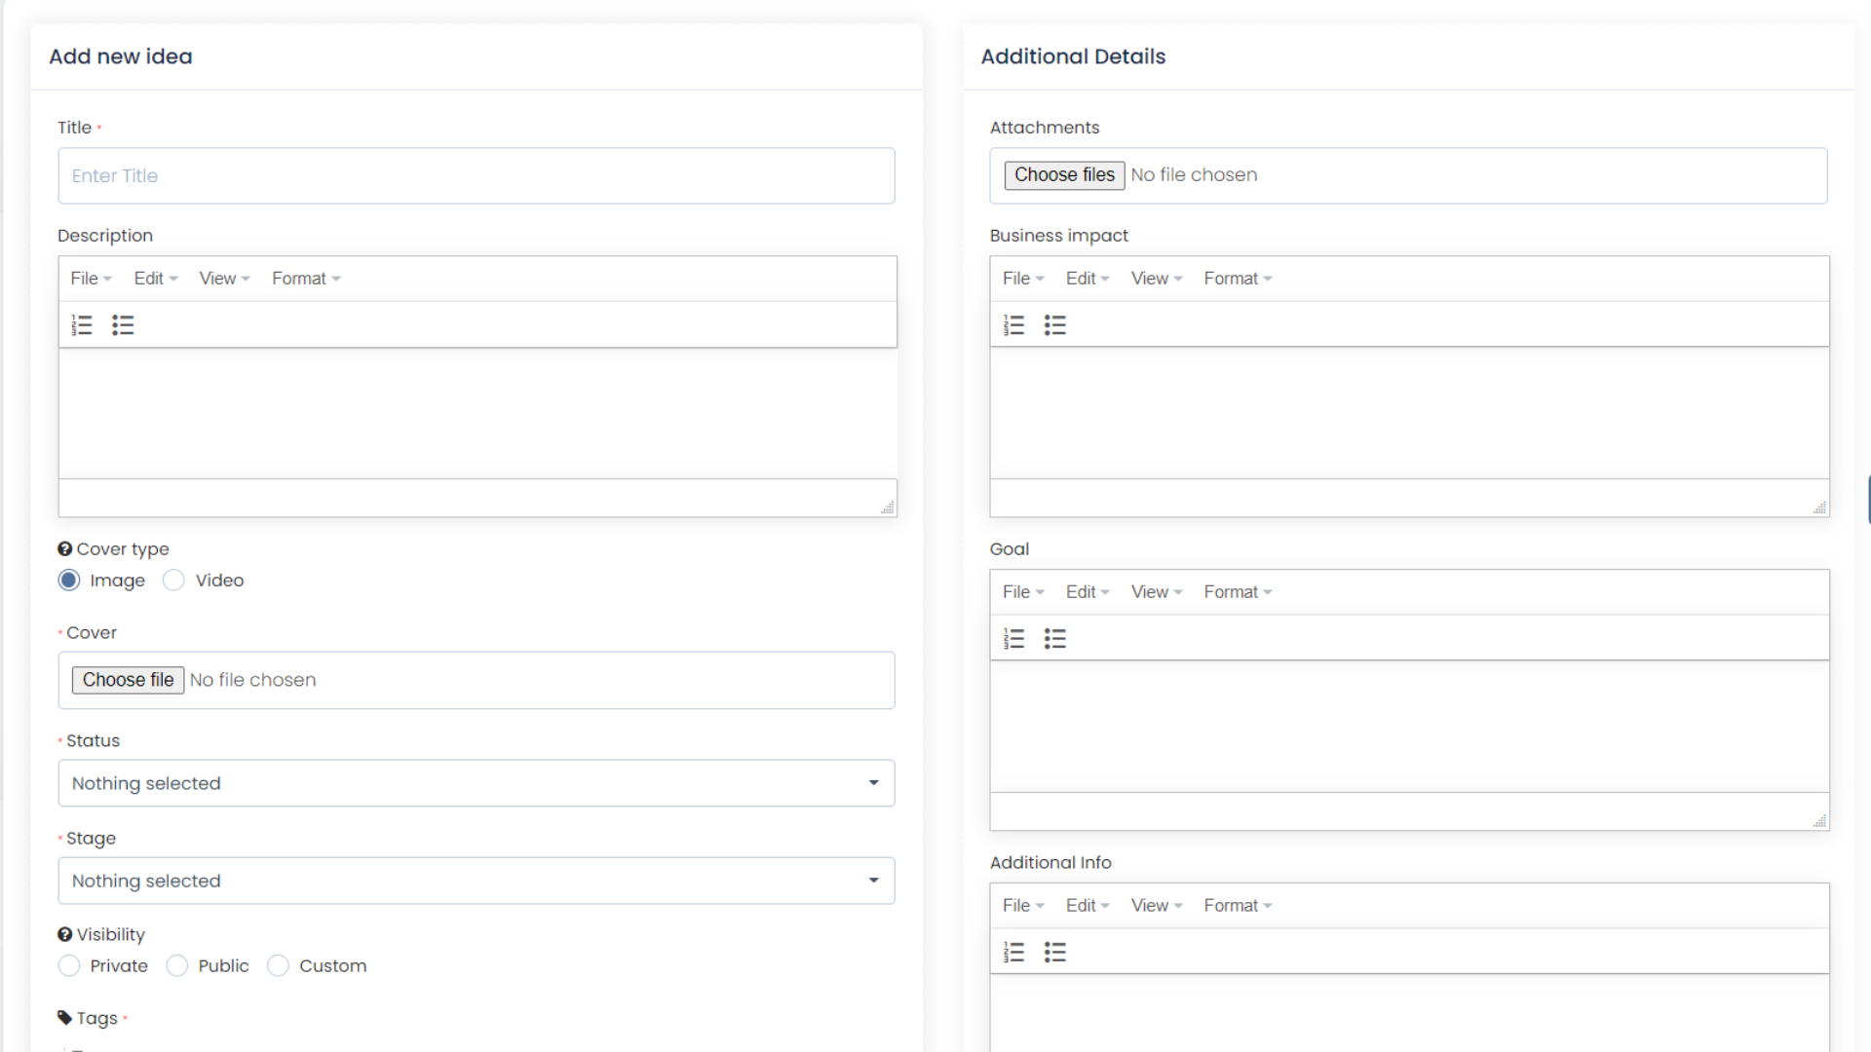Screen dimensions: 1871x1052
Task: Select bulleted list in Description editor
Action: click(123, 324)
